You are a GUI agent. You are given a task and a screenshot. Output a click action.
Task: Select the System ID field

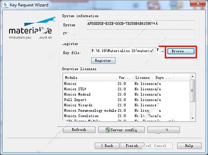click(140, 24)
